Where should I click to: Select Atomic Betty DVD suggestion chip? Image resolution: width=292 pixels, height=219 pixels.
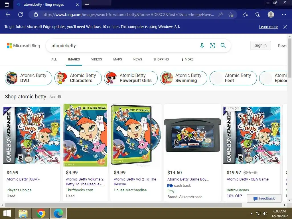click(29, 78)
